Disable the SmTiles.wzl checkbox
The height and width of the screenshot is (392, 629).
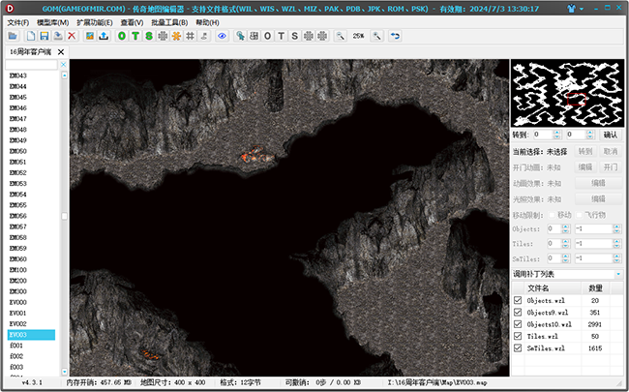click(518, 347)
